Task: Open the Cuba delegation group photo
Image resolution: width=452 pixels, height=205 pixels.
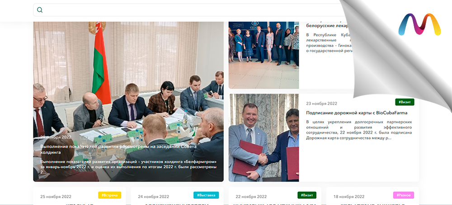Action: (264, 55)
